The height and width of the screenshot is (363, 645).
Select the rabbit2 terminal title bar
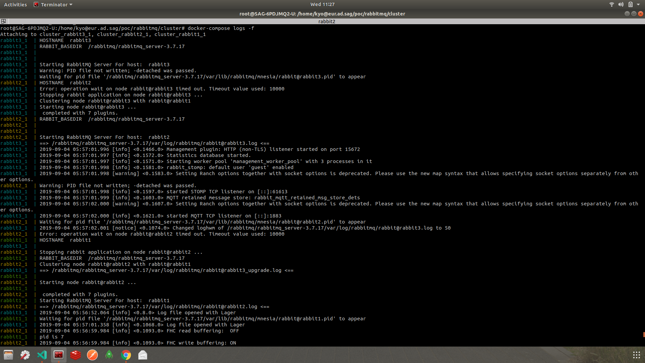tap(327, 21)
